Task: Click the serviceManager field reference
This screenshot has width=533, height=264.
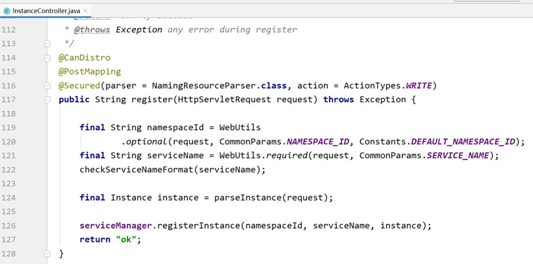Action: point(116,226)
